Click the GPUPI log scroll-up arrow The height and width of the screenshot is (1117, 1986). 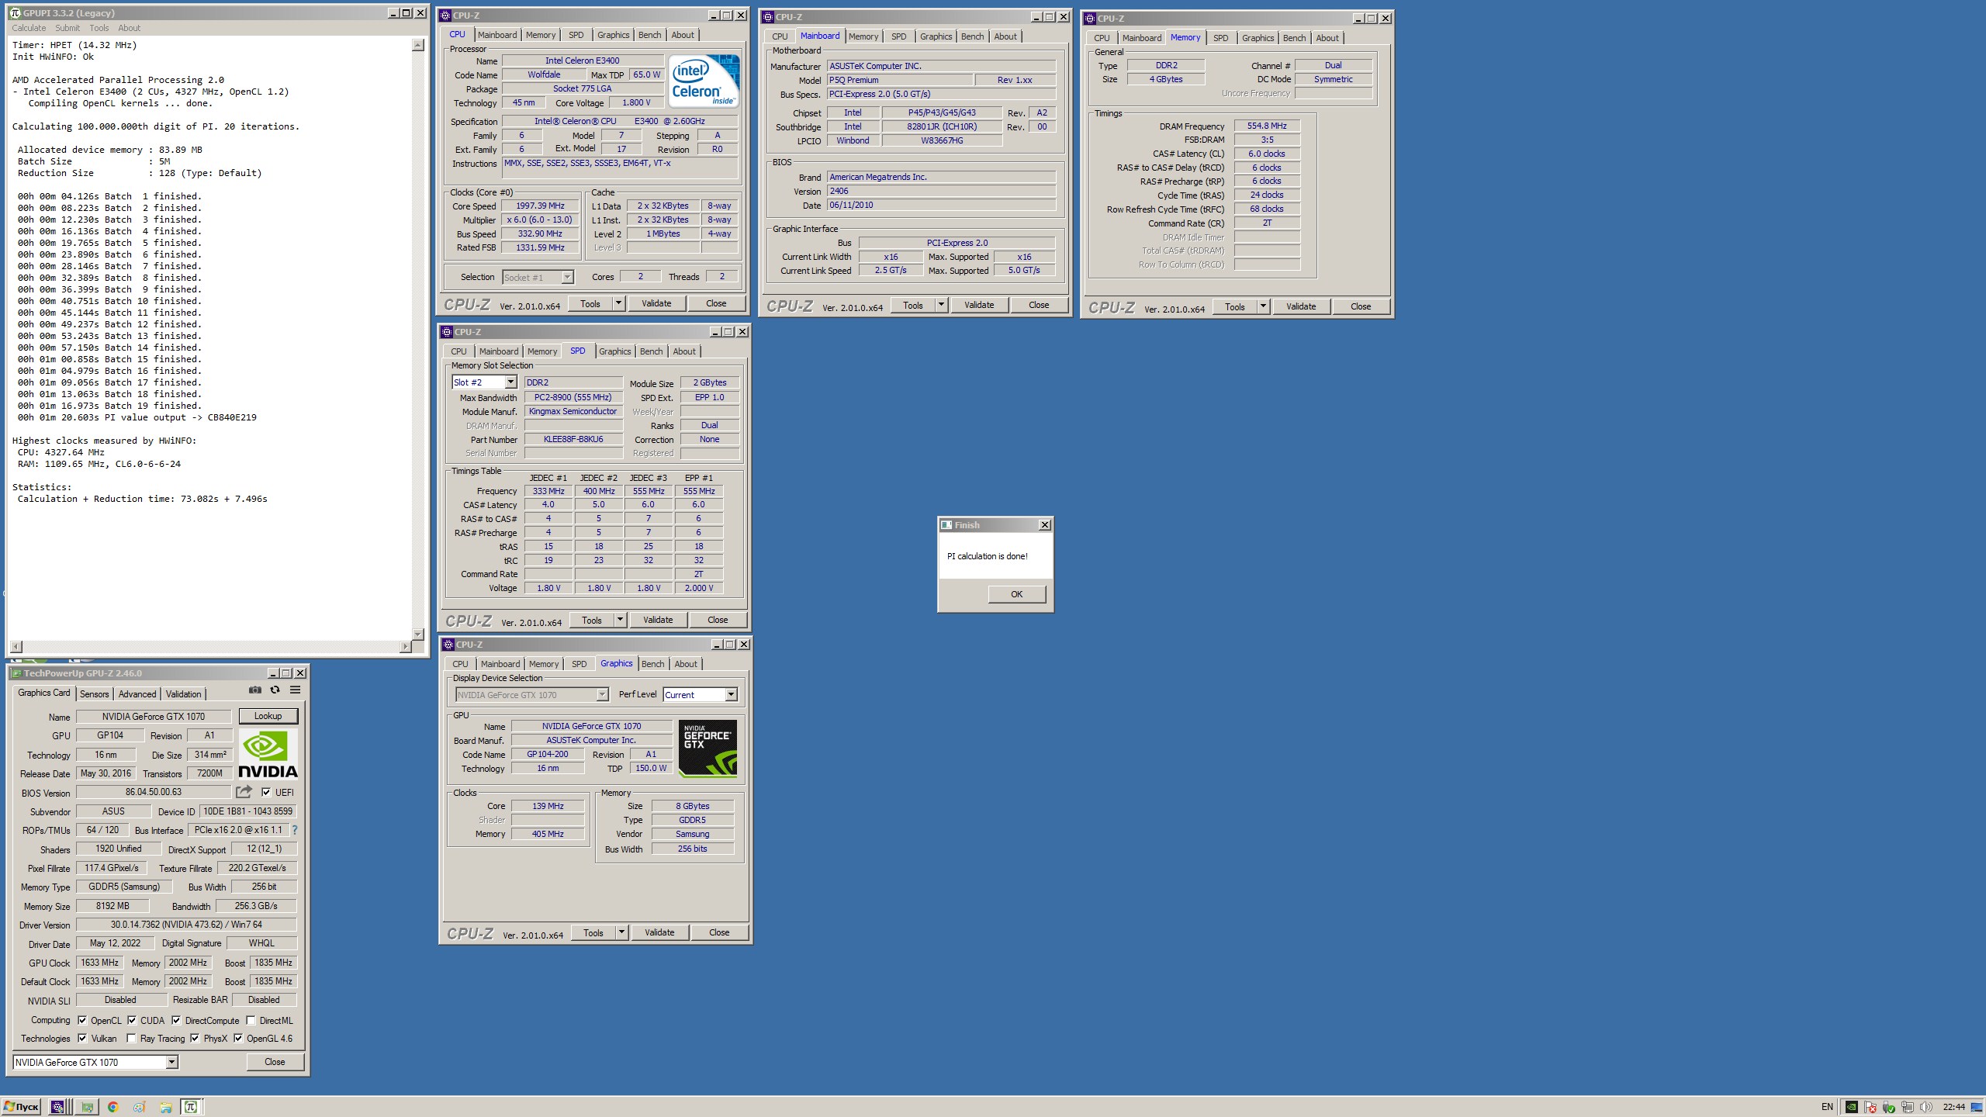(x=418, y=45)
